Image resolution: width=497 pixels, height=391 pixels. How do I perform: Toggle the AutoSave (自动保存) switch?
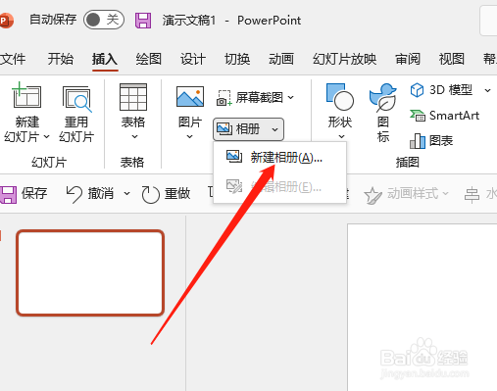104,20
